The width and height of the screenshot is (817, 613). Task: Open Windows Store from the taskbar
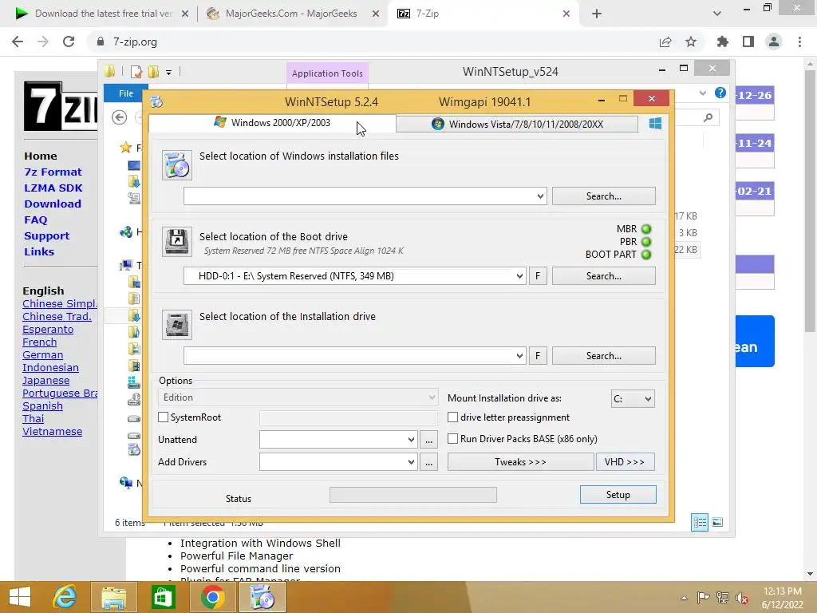[x=163, y=597]
